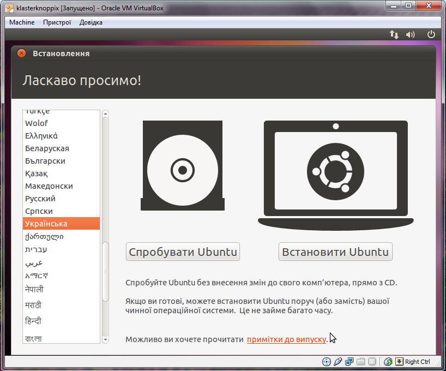The height and width of the screenshot is (371, 446).
Task: Select Українська language
Action: [61, 224]
